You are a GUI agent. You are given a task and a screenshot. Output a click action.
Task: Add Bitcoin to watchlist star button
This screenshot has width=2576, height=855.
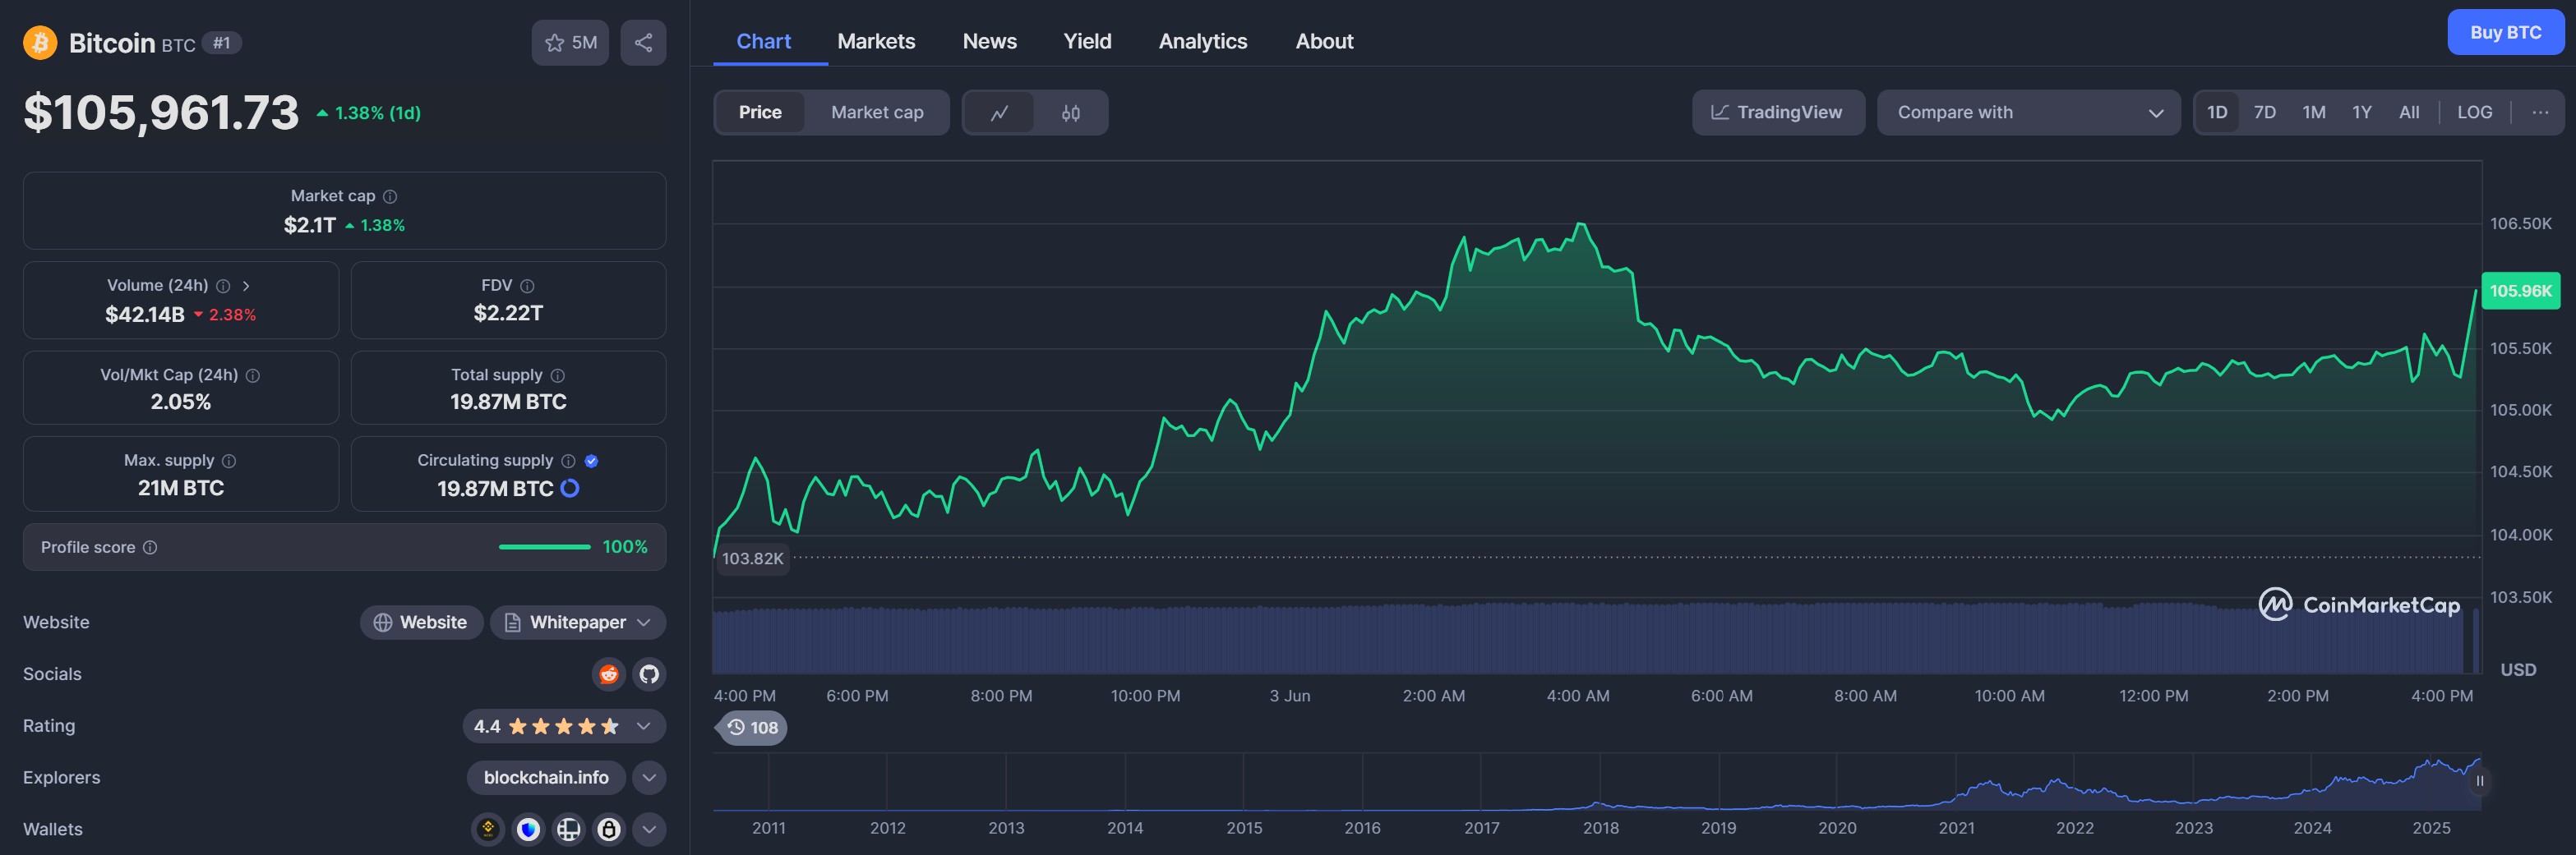coord(570,43)
